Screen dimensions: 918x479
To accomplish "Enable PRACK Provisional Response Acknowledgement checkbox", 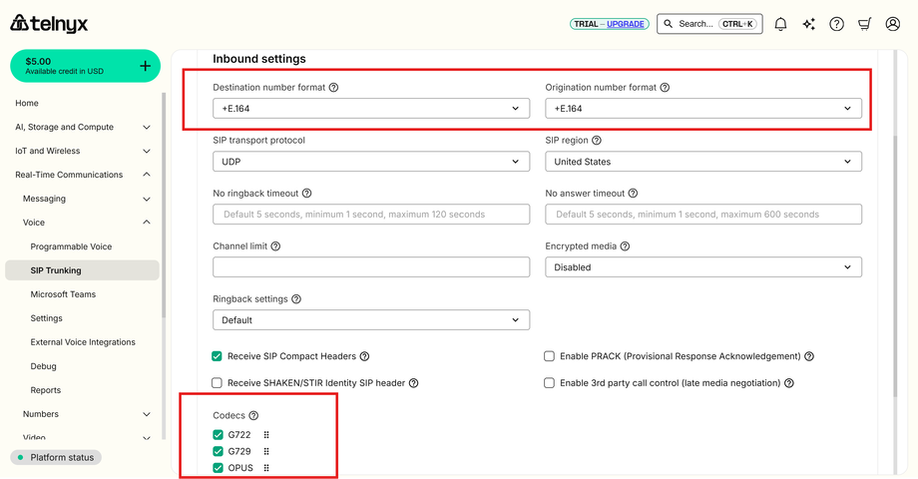I will point(549,356).
